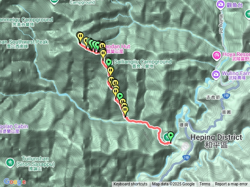Open the Keyboard shortcuts button
250x187 pixels.
click(130, 184)
